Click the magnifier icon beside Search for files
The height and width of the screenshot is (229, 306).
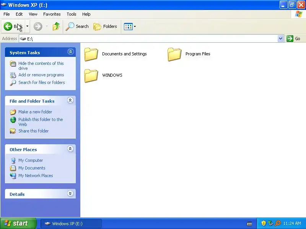13,82
